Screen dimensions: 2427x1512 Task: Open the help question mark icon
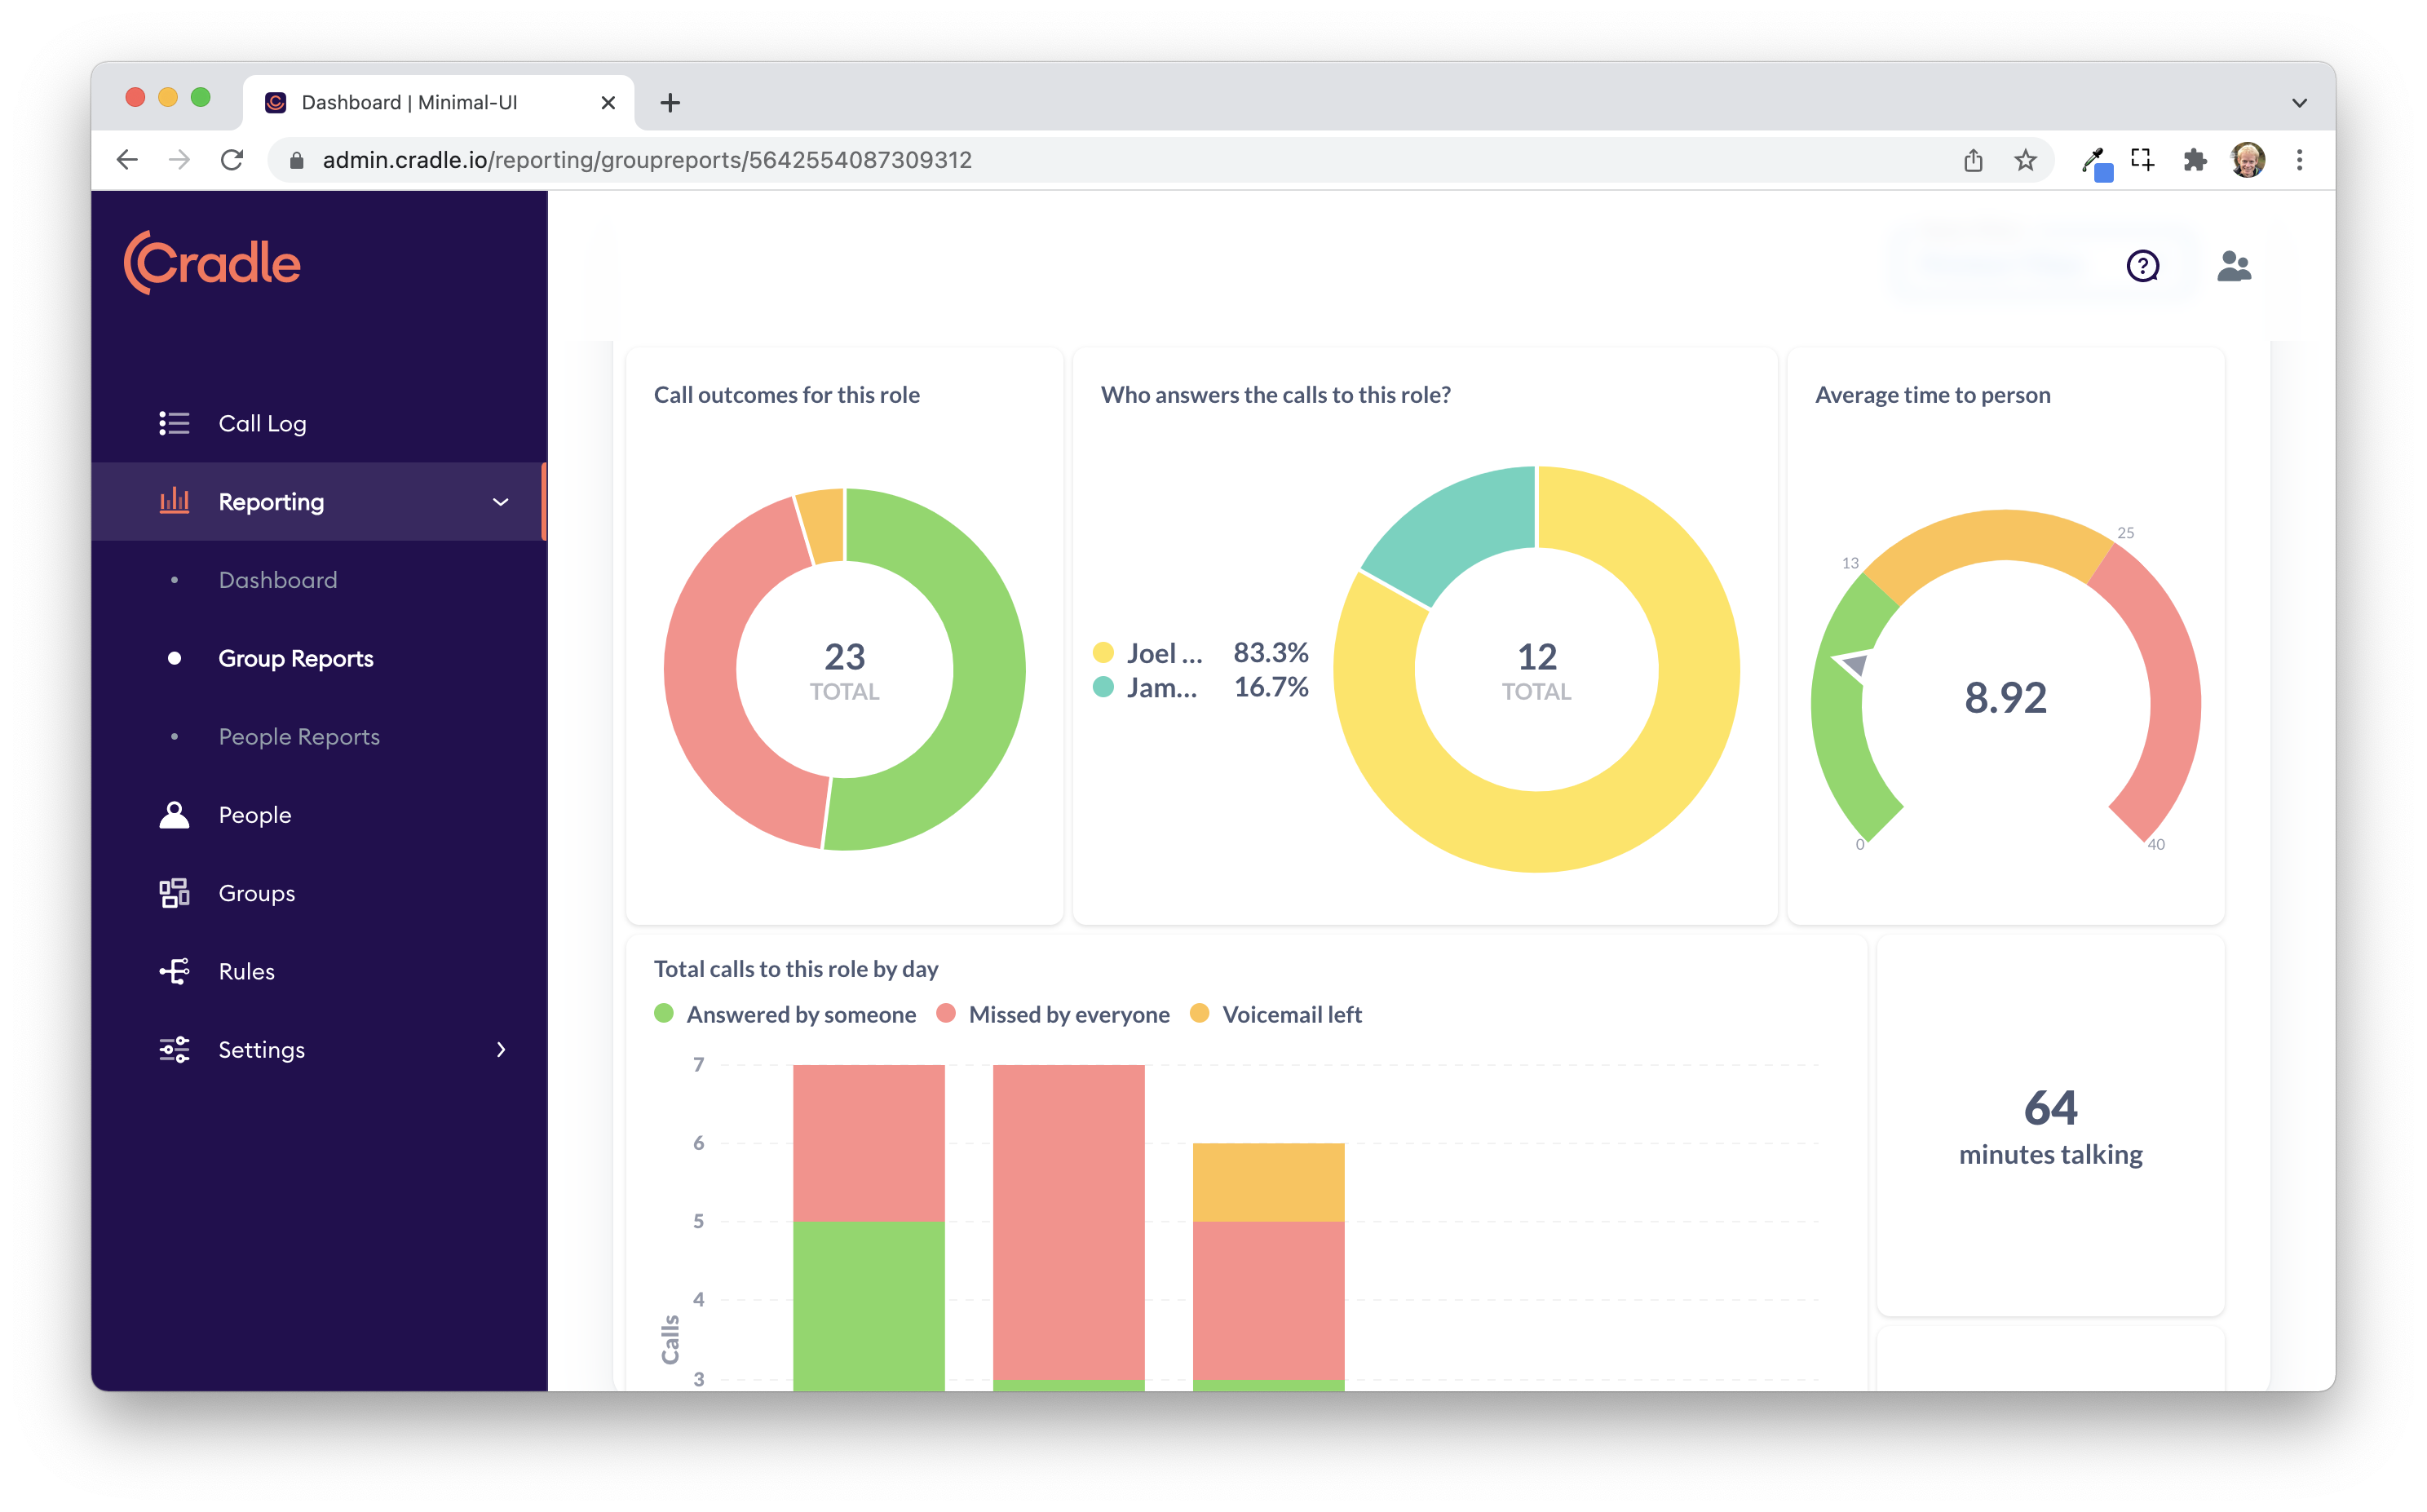pyautogui.click(x=2142, y=266)
